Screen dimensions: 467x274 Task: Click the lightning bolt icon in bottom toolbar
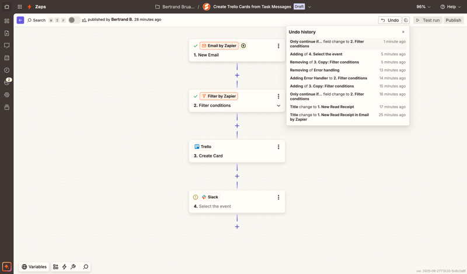click(x=64, y=266)
